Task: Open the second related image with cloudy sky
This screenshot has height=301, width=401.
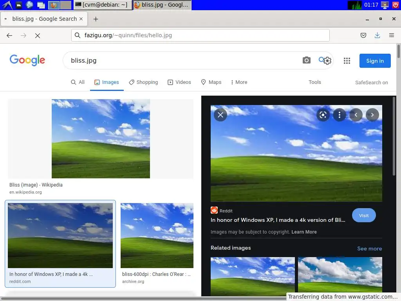Action: point(340,275)
